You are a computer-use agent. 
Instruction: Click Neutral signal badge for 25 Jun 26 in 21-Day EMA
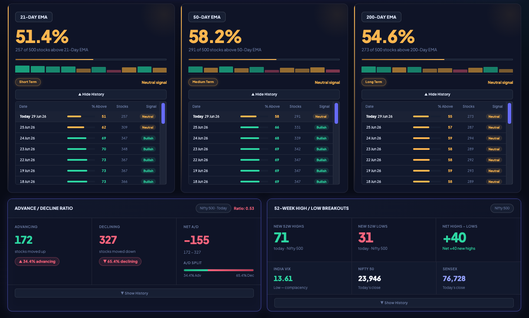click(148, 127)
